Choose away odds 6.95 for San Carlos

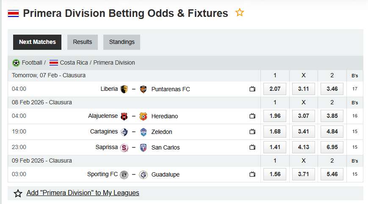332,147
